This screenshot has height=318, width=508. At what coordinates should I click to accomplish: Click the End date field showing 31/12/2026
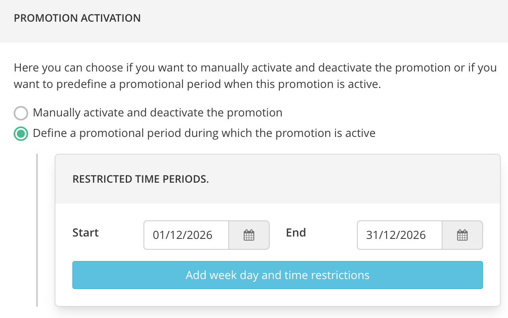(399, 235)
